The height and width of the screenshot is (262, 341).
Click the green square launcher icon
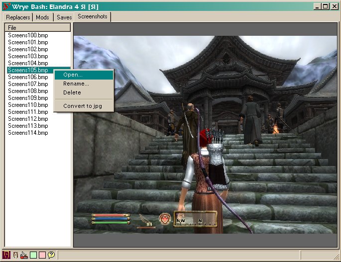pyautogui.click(x=33, y=255)
